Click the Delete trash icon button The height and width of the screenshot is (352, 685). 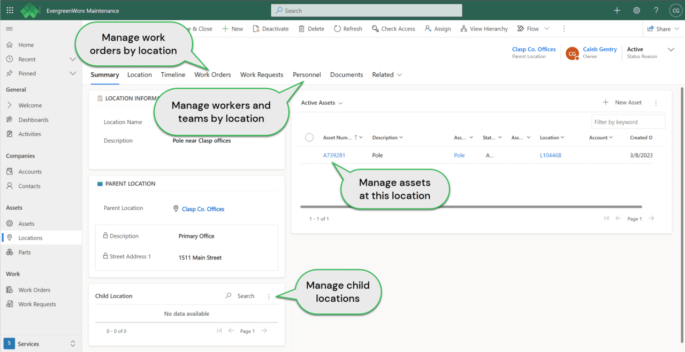coord(311,29)
